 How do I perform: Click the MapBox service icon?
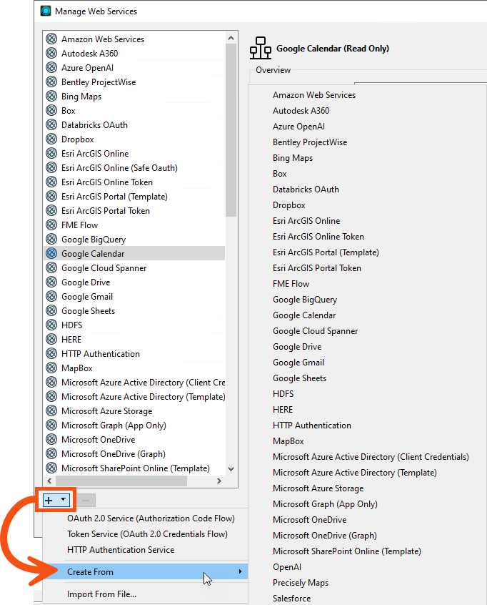(51, 368)
